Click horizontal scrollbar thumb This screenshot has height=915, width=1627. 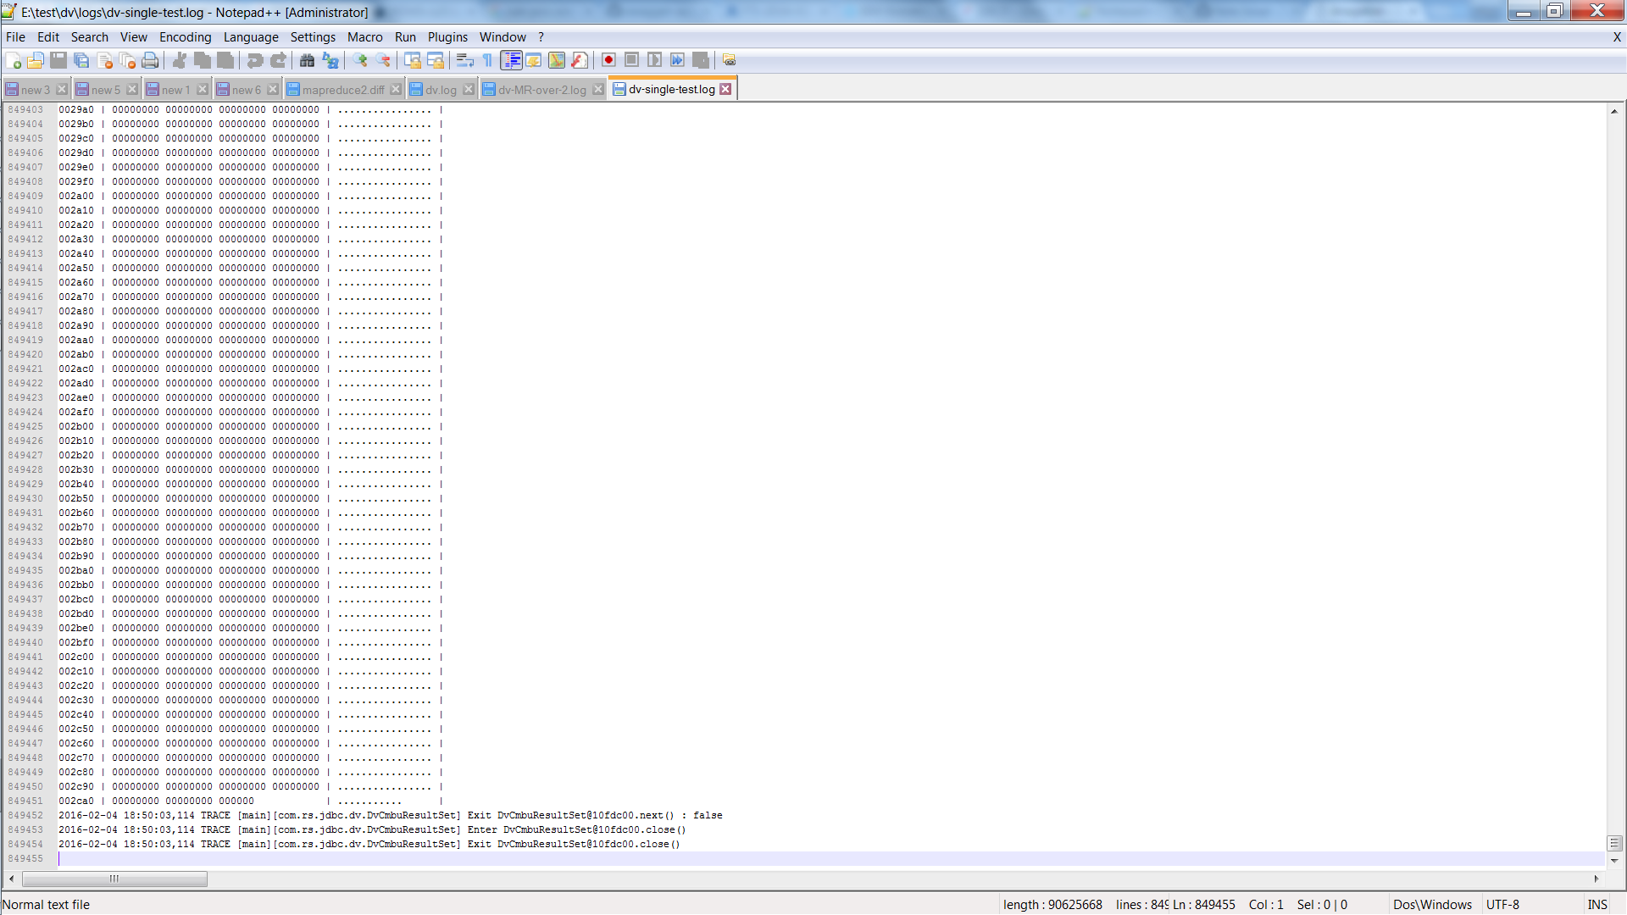pos(114,879)
